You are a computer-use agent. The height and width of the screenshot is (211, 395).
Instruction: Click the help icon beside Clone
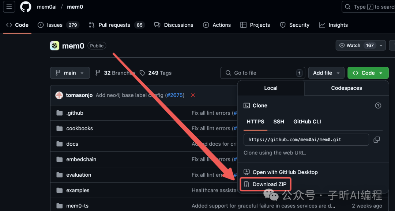(378, 105)
